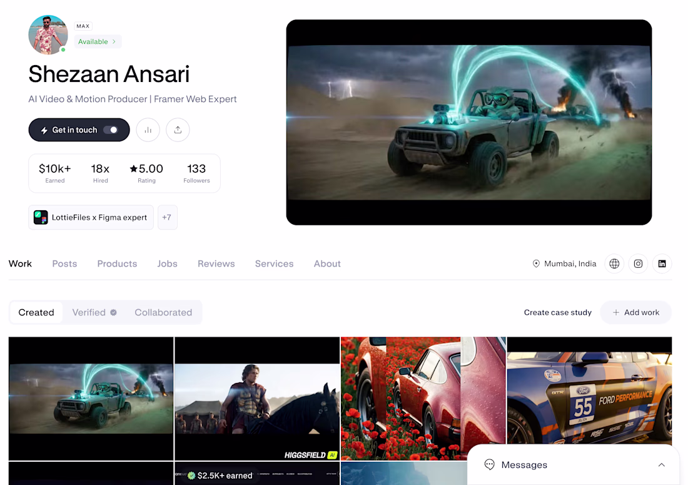Screen dimensions: 688x485
Task: Click the MAX plan label
Action: 83,26
